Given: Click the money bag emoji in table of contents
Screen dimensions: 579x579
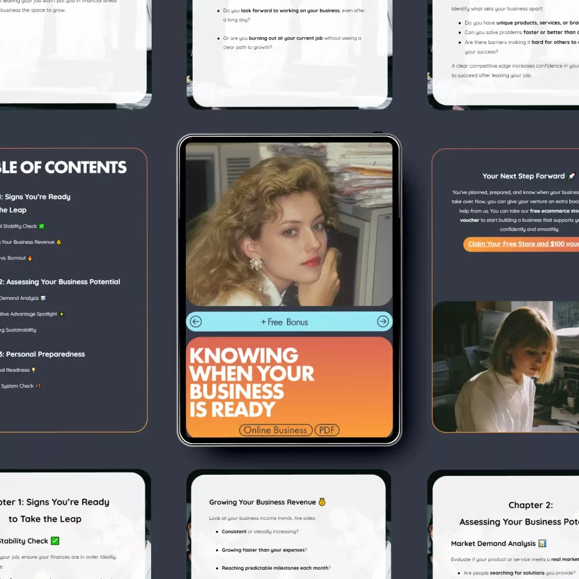Looking at the screenshot, I should pyautogui.click(x=58, y=242).
